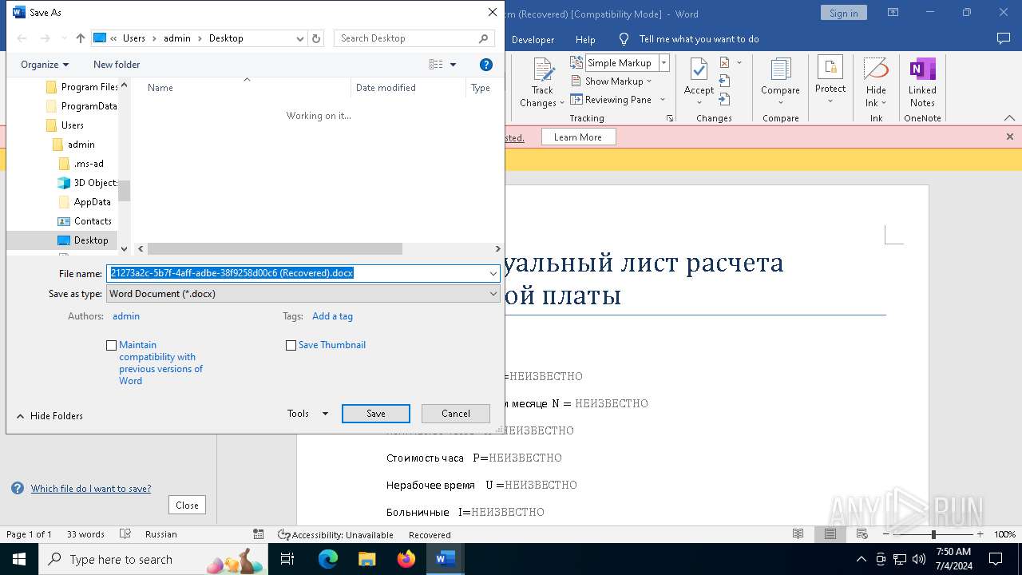This screenshot has width=1022, height=575.
Task: Enable Maintain compatibility with previous versions
Action: point(112,346)
